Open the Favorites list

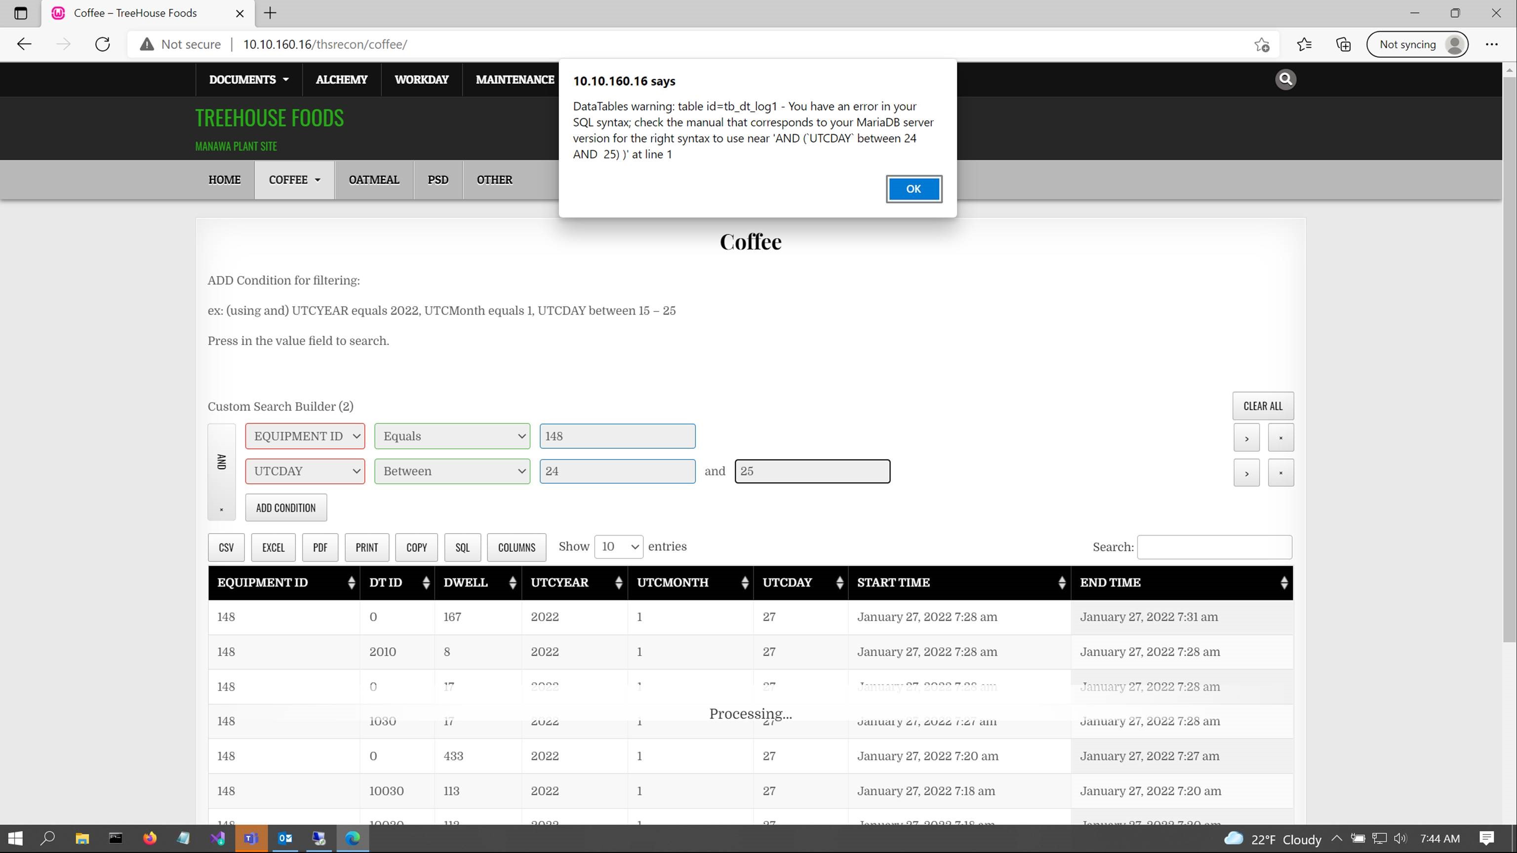[x=1304, y=44]
